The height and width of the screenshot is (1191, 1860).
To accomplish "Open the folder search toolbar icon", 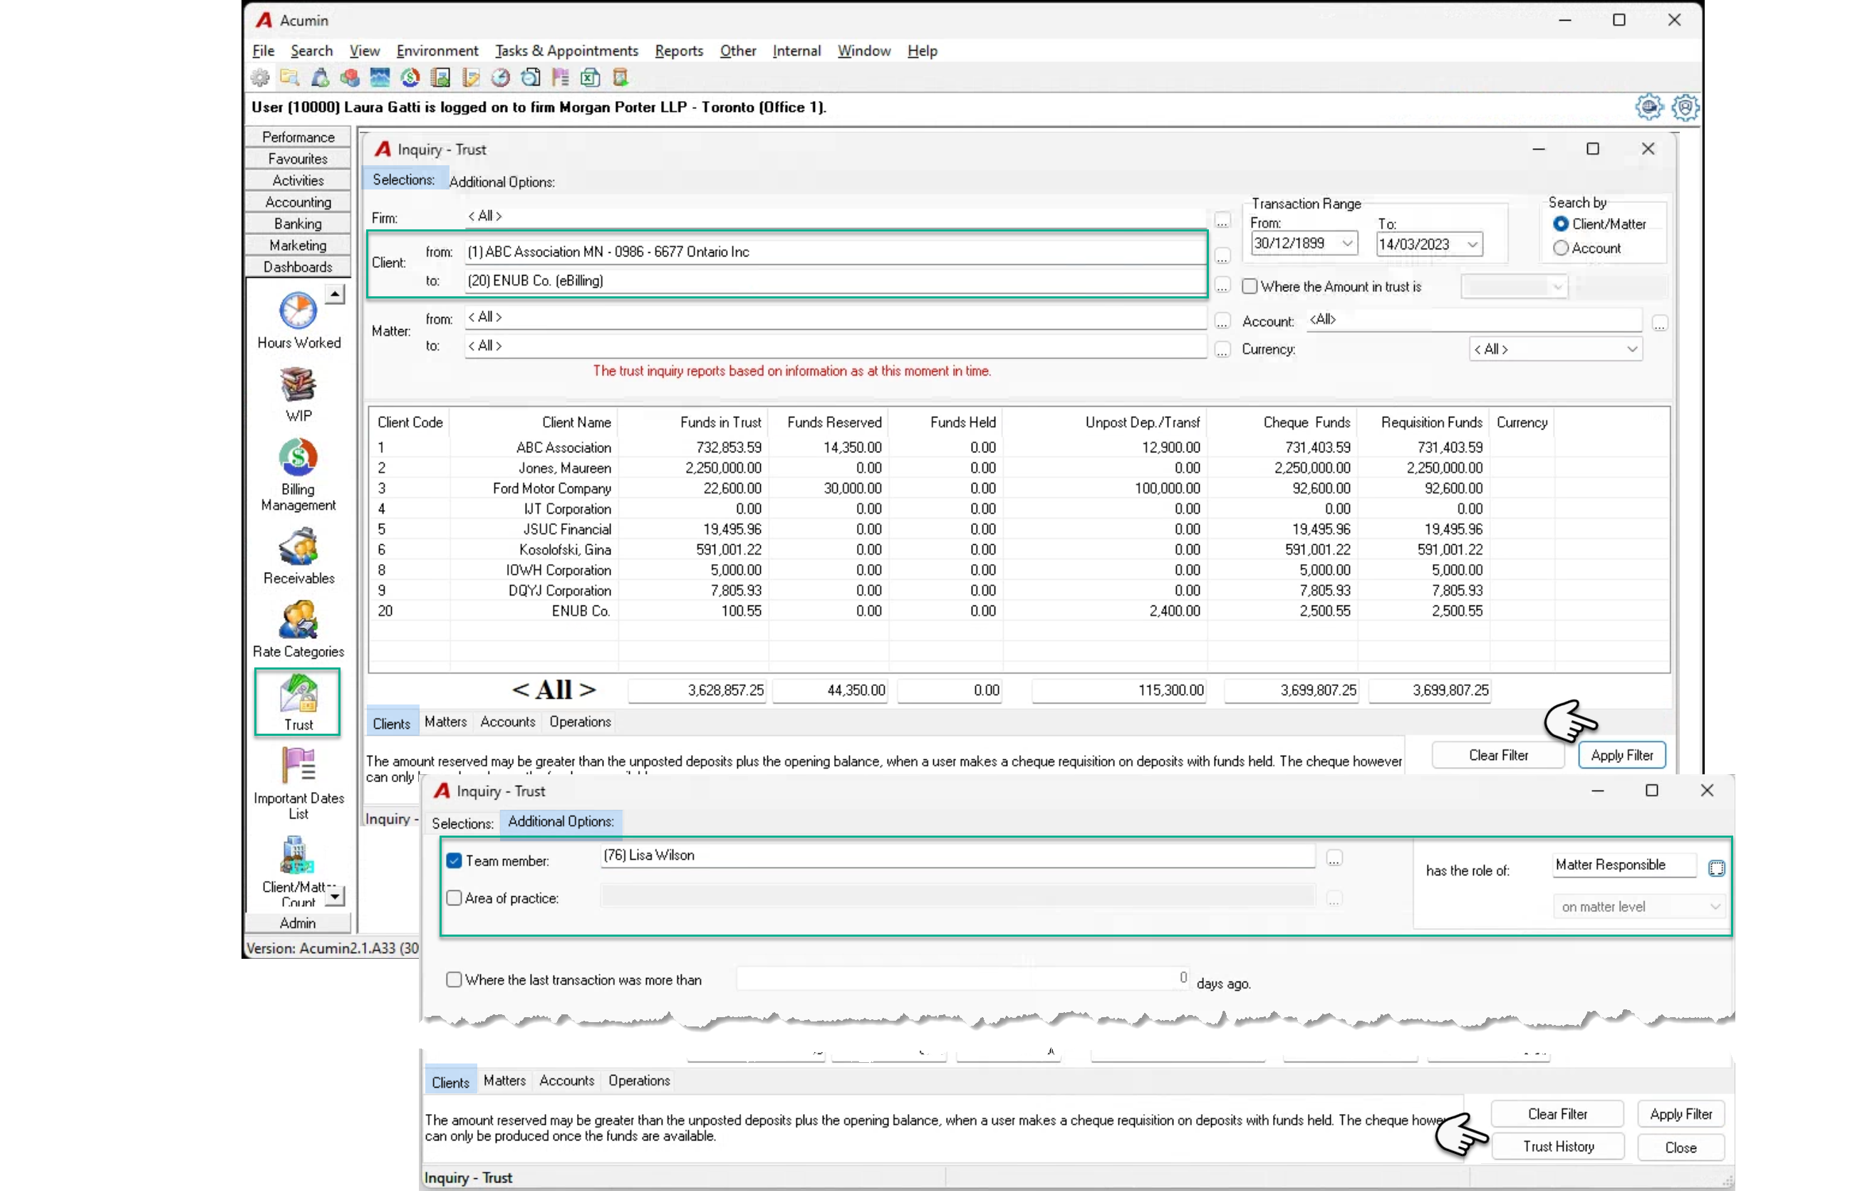I will click(290, 78).
